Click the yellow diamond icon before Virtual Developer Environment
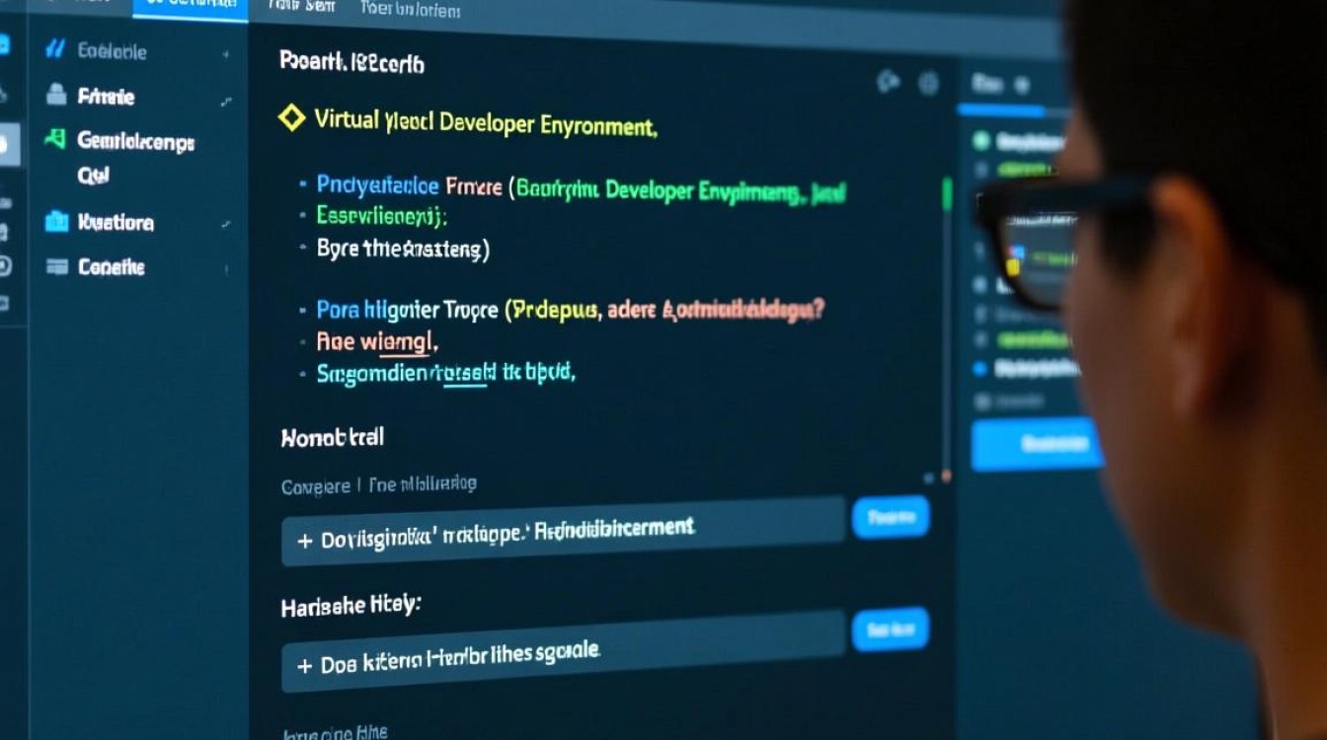The height and width of the screenshot is (740, 1327). pyautogui.click(x=291, y=118)
